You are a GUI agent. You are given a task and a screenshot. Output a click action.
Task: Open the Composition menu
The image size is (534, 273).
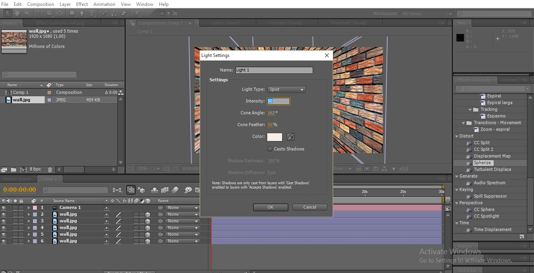[40, 4]
